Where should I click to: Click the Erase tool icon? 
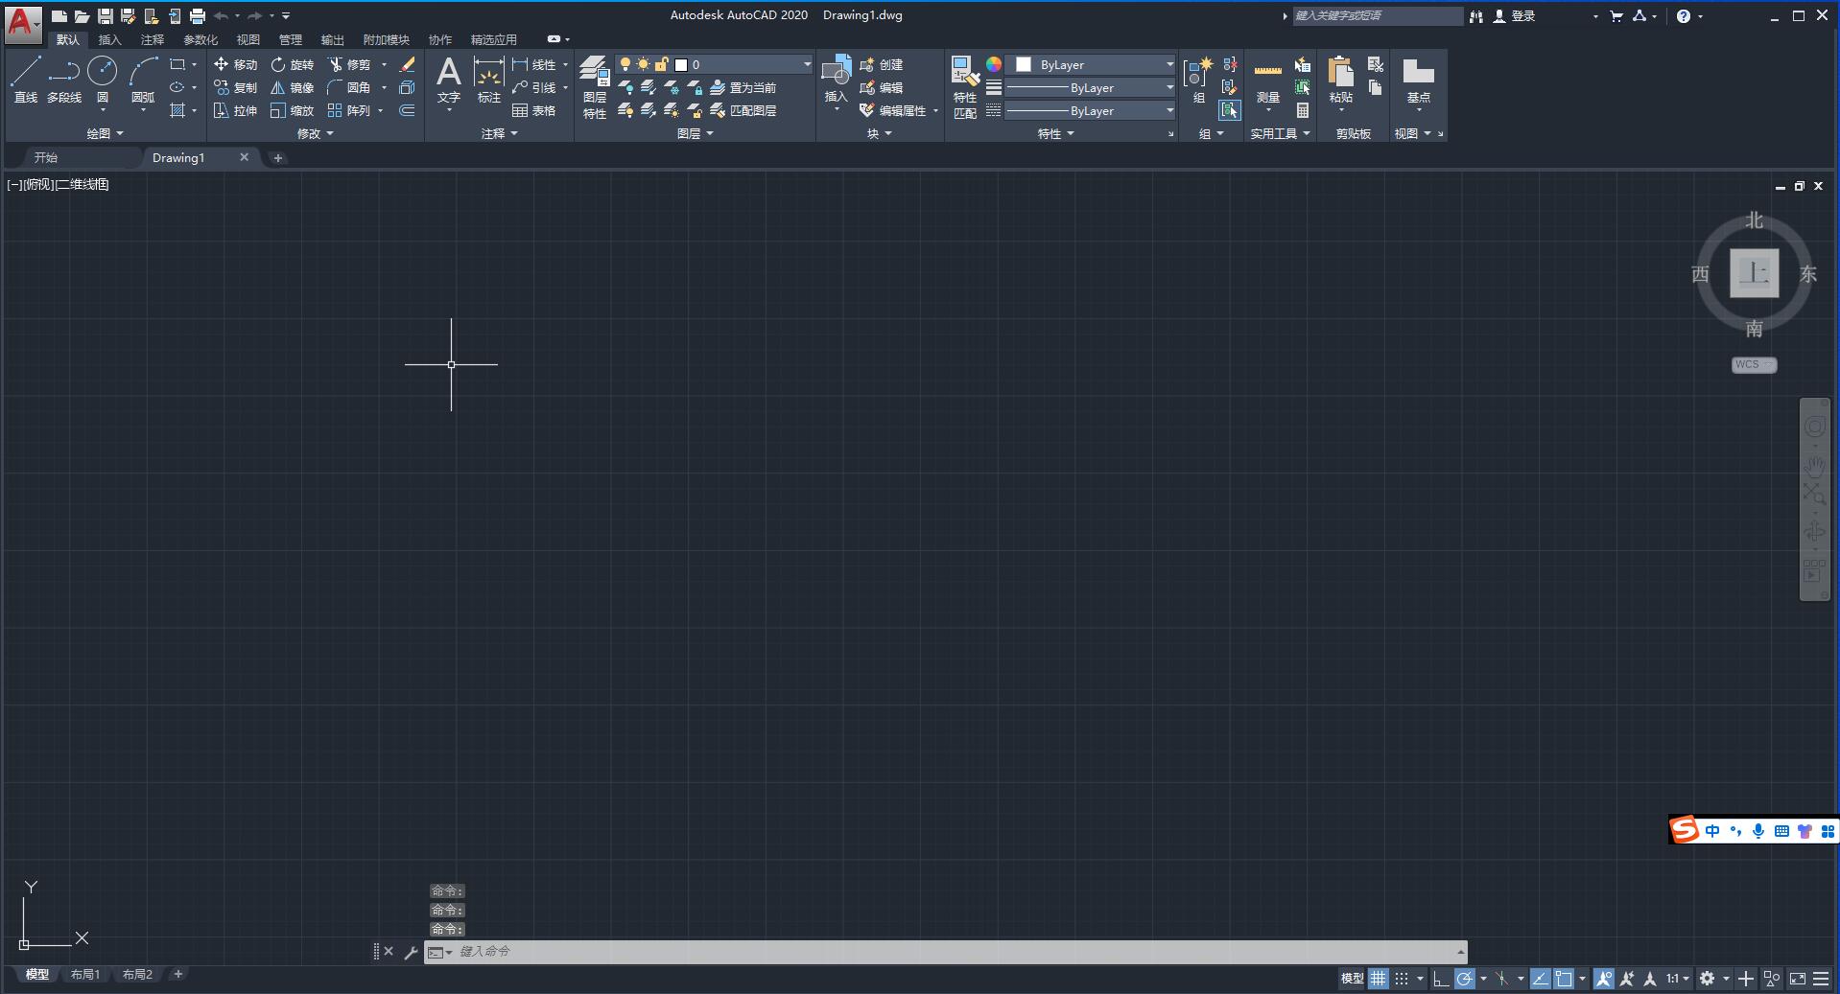point(407,64)
